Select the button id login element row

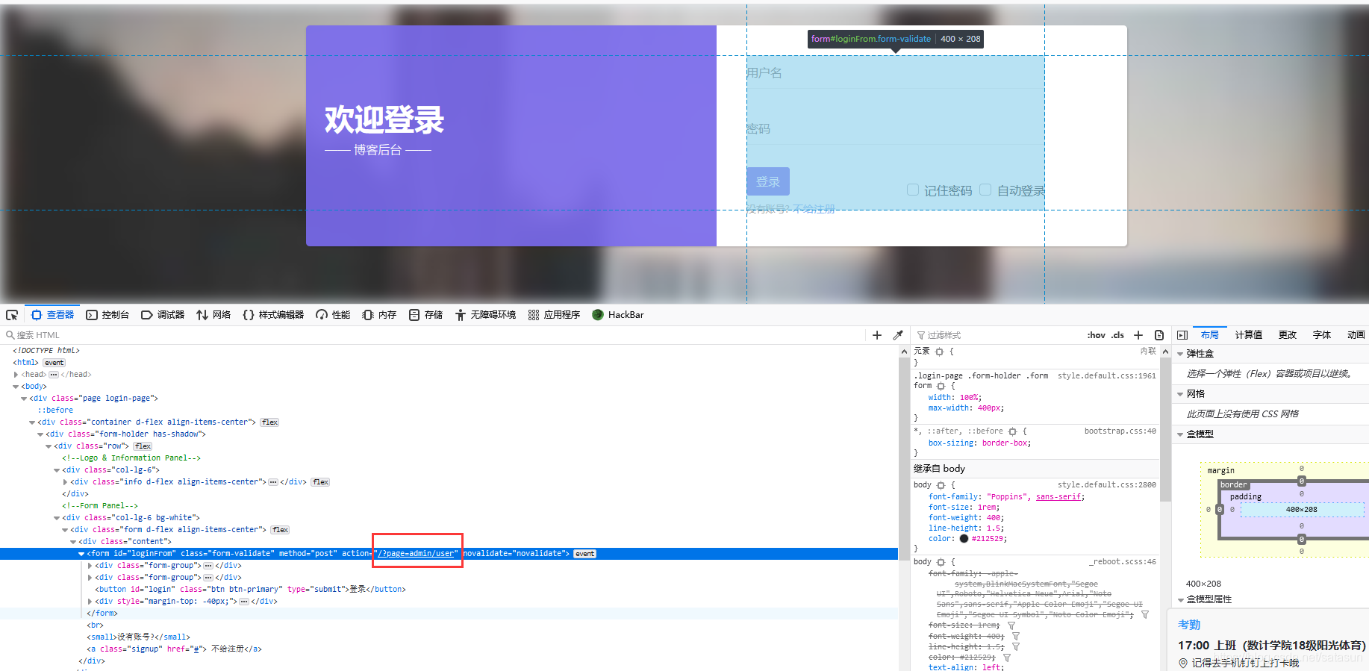pyautogui.click(x=449, y=590)
